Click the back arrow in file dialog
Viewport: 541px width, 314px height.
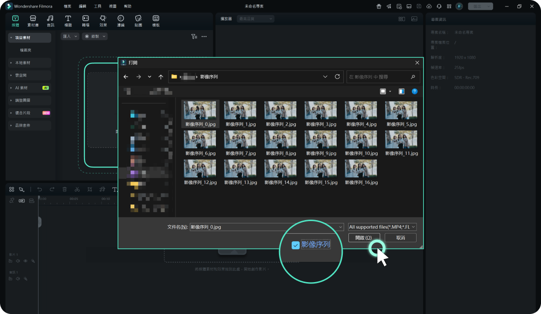[x=126, y=77]
